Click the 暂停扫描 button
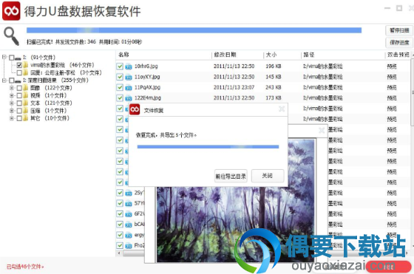This screenshot has width=414, height=274. [399, 30]
